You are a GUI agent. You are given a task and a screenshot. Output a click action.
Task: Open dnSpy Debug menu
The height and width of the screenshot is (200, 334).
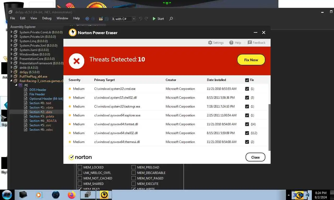tap(47, 18)
